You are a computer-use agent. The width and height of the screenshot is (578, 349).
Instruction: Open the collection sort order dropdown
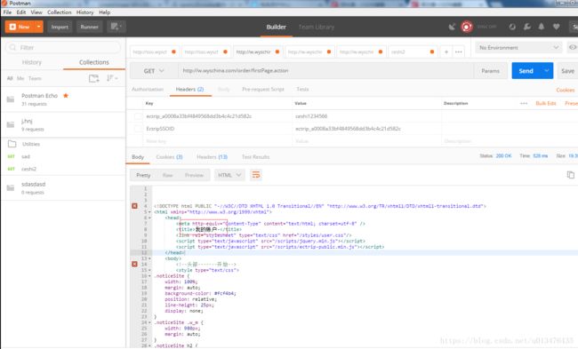(x=112, y=78)
